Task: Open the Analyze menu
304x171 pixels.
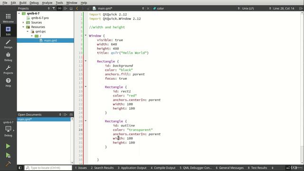Action: (x=47, y=3)
